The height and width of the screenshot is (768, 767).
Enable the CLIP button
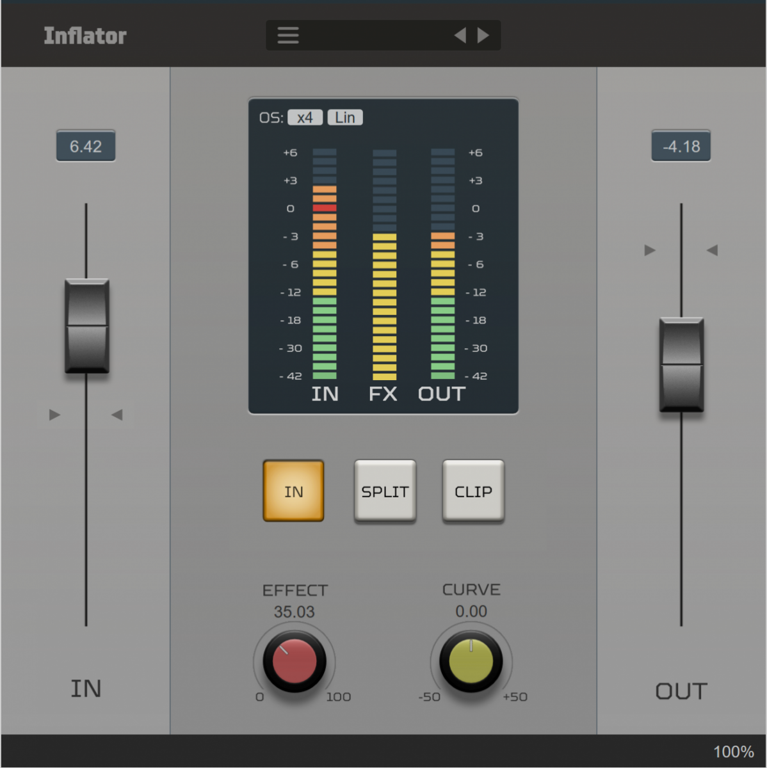tap(473, 491)
